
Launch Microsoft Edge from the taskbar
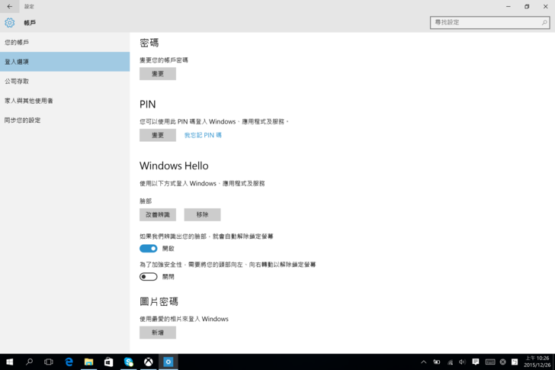coord(69,362)
